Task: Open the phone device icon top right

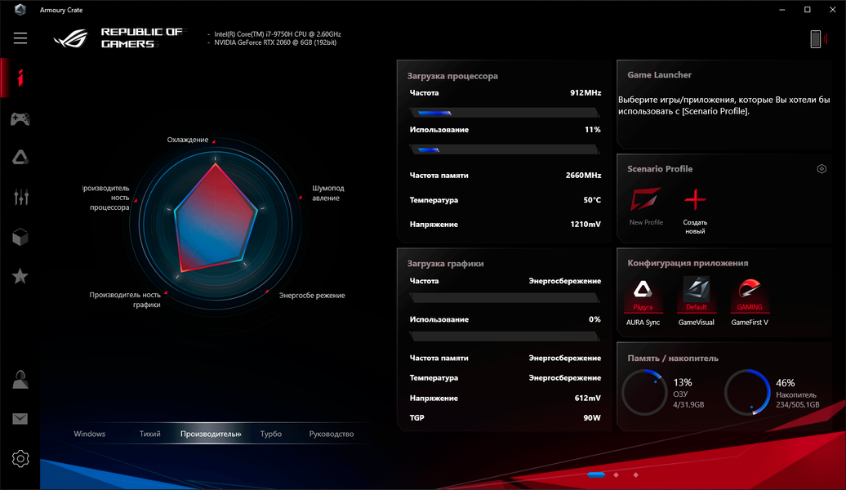Action: pyautogui.click(x=816, y=39)
